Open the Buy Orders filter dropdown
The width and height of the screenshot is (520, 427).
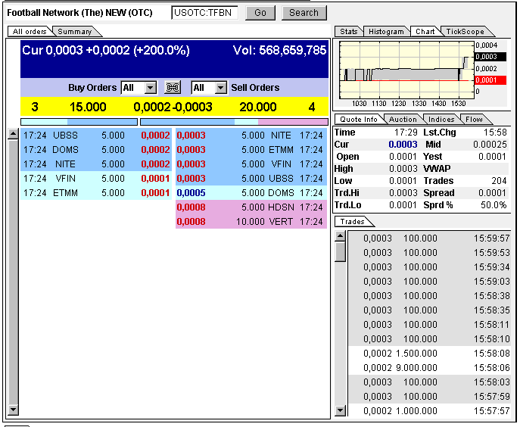(150, 88)
